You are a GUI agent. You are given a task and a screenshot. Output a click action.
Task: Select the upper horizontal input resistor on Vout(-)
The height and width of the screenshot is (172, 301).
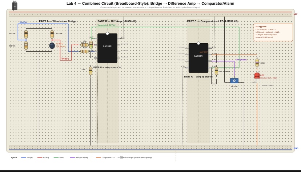click(84, 45)
